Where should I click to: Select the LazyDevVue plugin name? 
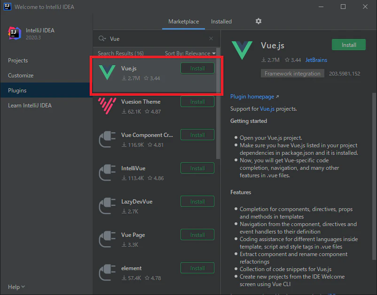(x=137, y=202)
